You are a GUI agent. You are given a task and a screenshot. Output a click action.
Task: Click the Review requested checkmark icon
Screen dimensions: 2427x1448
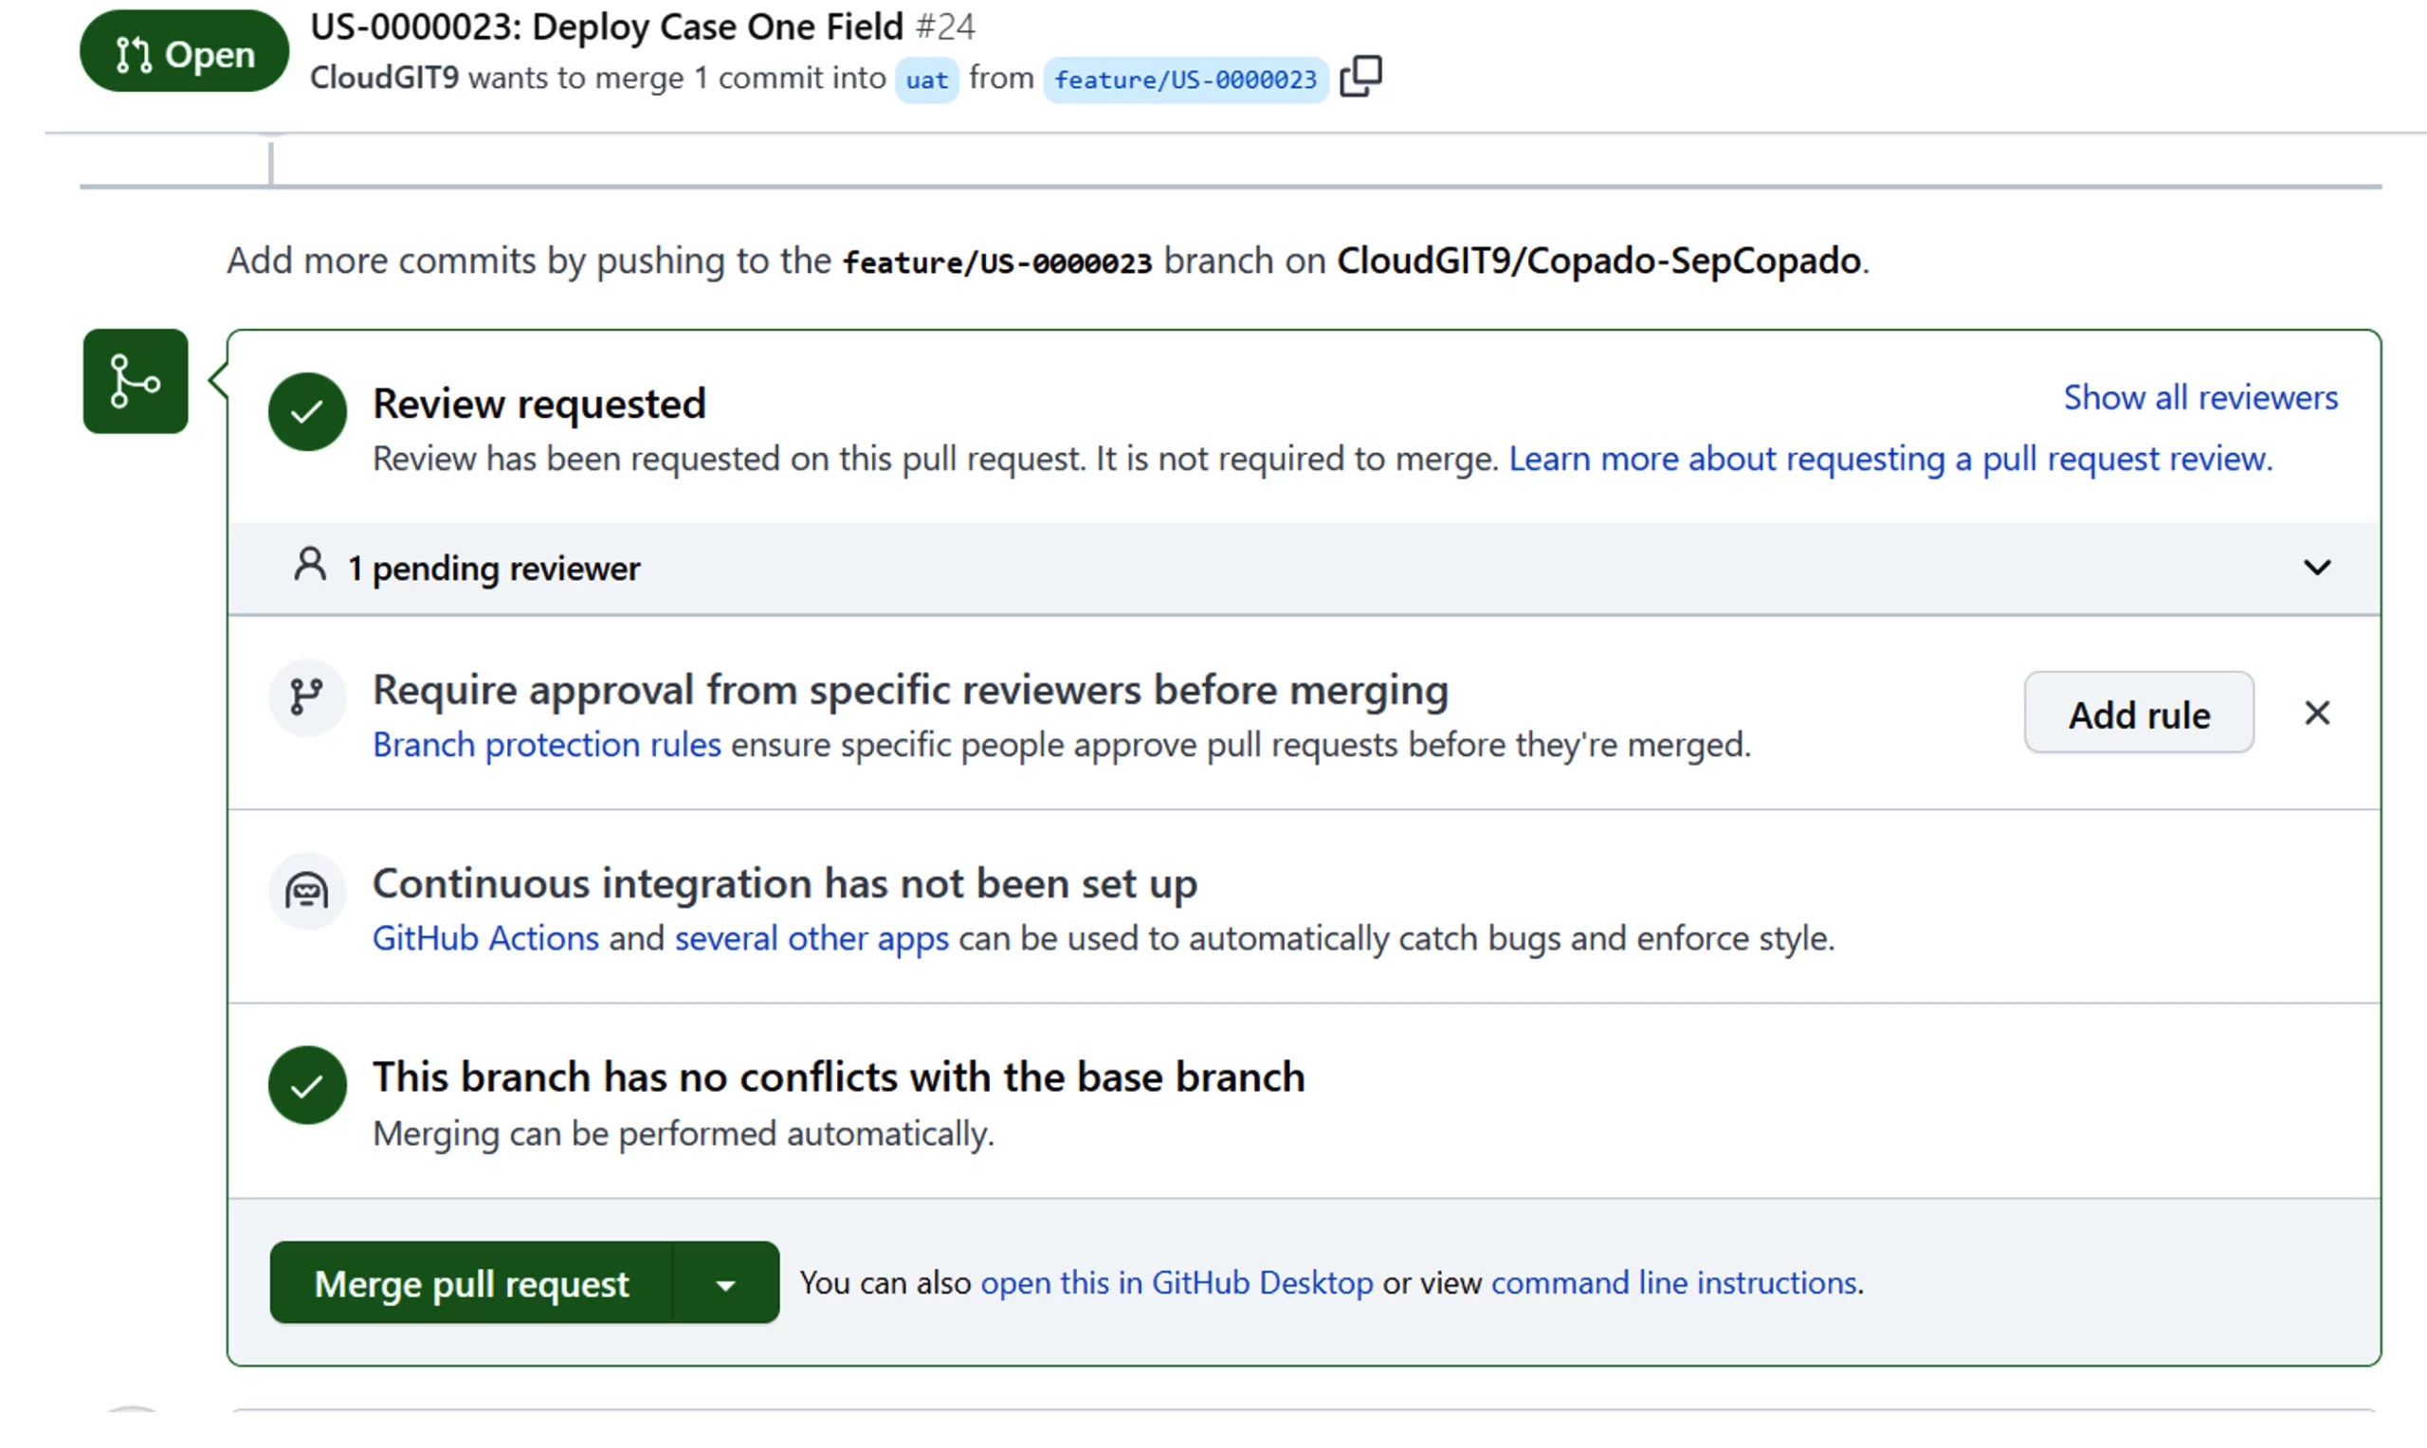306,410
